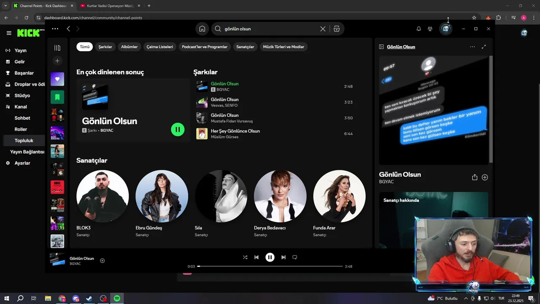The height and width of the screenshot is (304, 540).
Task: Open Ayarlar in Kick sidebar
Action: click(22, 163)
